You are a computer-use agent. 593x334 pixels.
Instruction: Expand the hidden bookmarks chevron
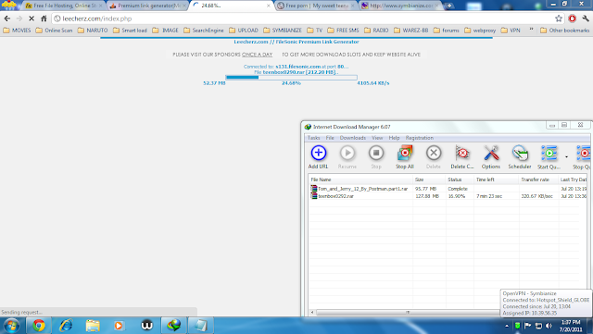pyautogui.click(x=531, y=30)
